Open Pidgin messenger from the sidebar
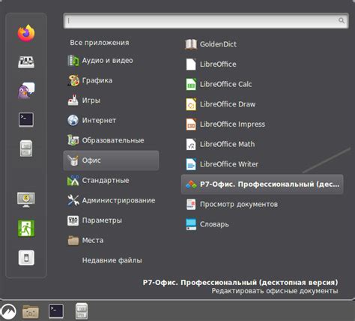Viewport: 355px width, 321px height. point(26,90)
